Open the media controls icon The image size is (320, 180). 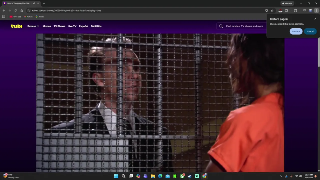[304, 10]
